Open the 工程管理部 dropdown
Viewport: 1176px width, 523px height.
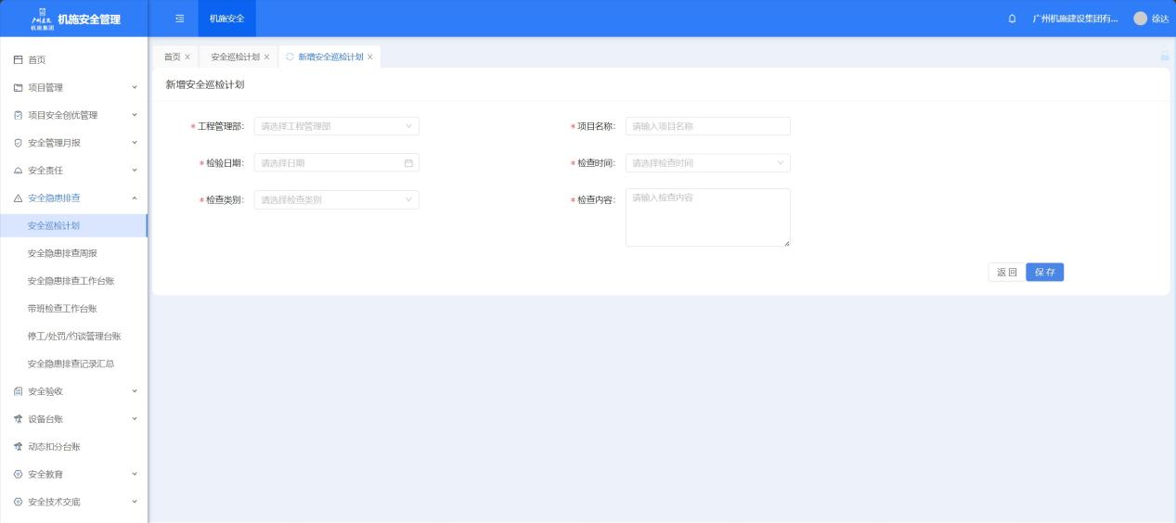[x=336, y=126]
